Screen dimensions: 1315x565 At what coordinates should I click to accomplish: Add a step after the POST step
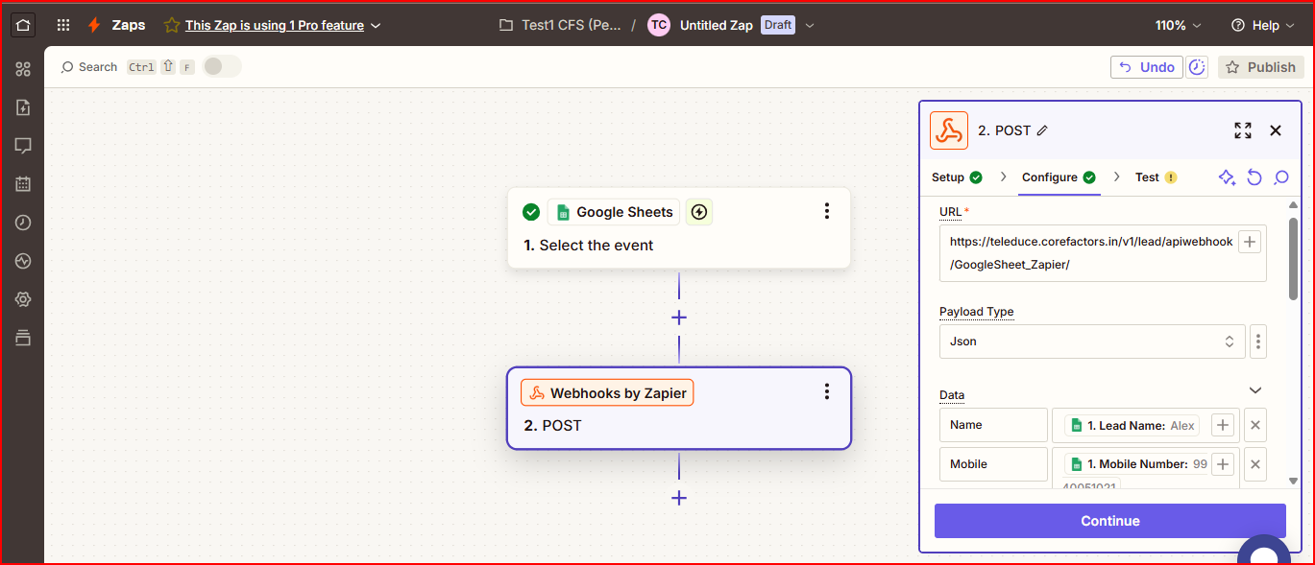679,498
